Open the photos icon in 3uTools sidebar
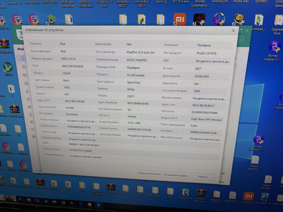The height and width of the screenshot is (212, 283). 25,75
